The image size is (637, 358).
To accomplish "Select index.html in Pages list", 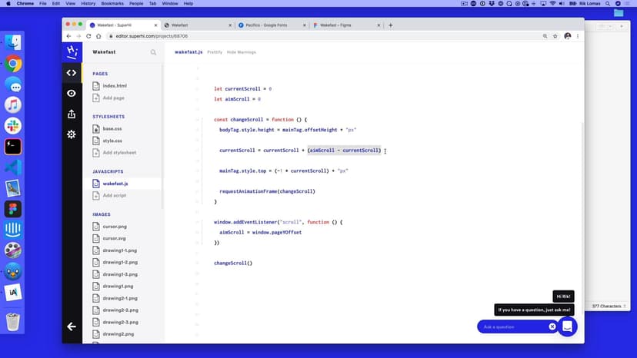I will pyautogui.click(x=115, y=86).
